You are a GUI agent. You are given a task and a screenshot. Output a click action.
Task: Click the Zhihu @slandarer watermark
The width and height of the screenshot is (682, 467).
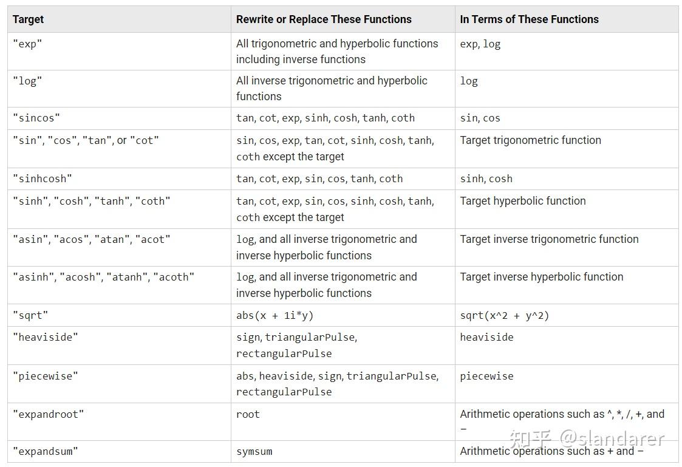point(587,438)
